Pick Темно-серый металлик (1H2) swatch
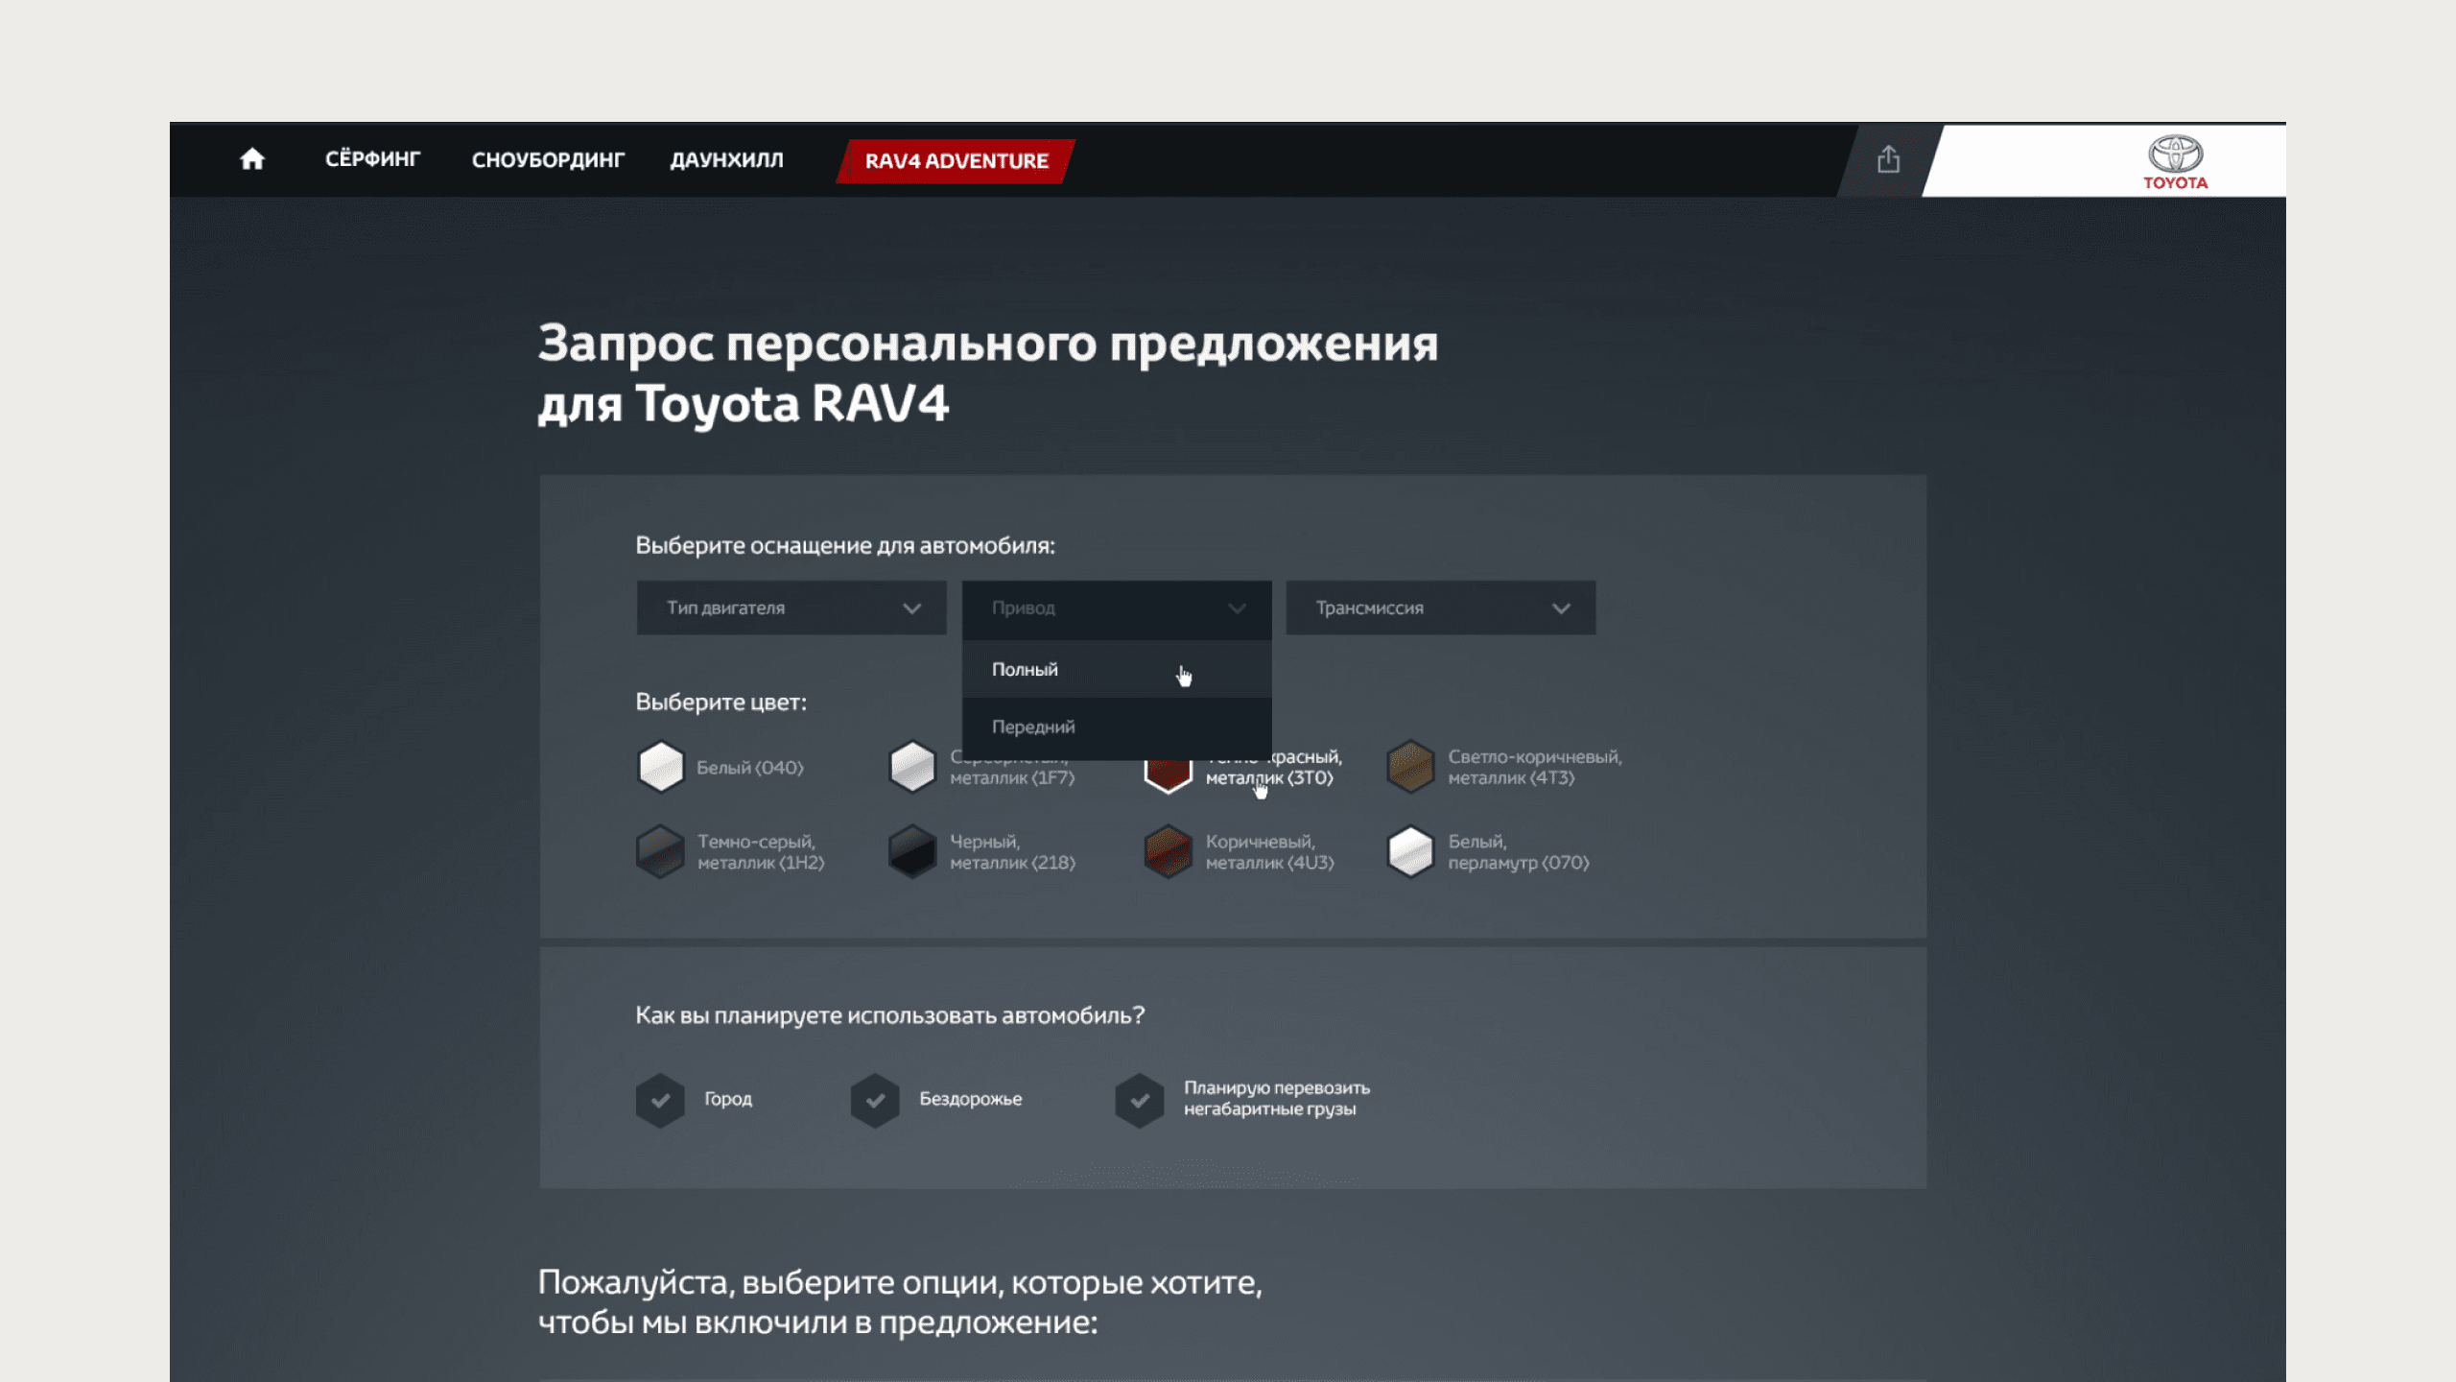The height and width of the screenshot is (1382, 2456). coord(661,851)
